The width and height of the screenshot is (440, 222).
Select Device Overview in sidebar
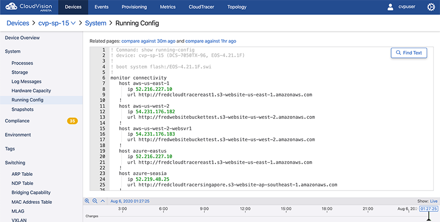[x=22, y=38]
